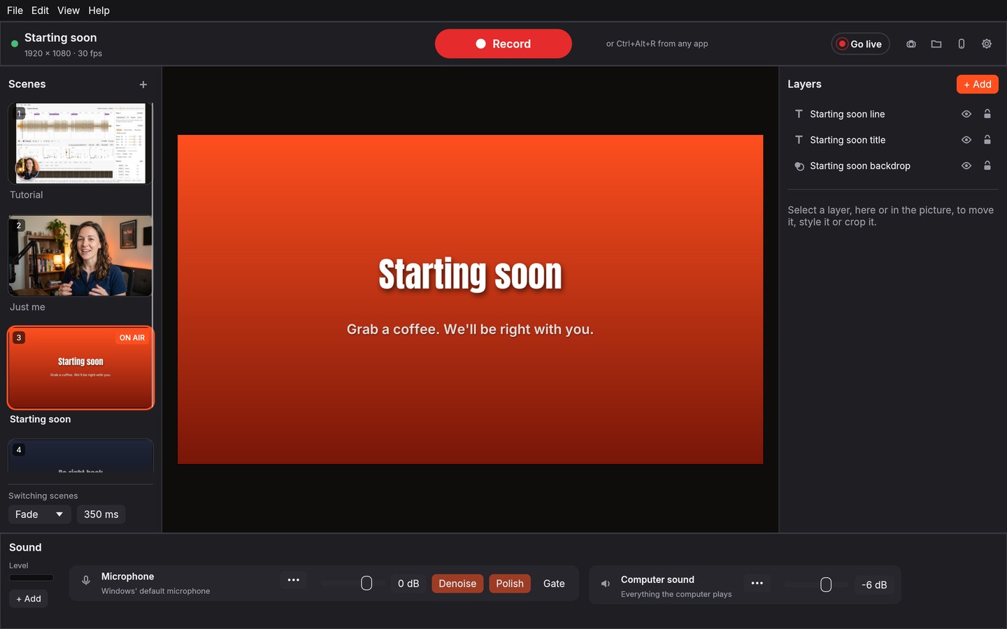Image resolution: width=1007 pixels, height=629 pixels.
Task: Start recording with the Record button
Action: (x=503, y=43)
